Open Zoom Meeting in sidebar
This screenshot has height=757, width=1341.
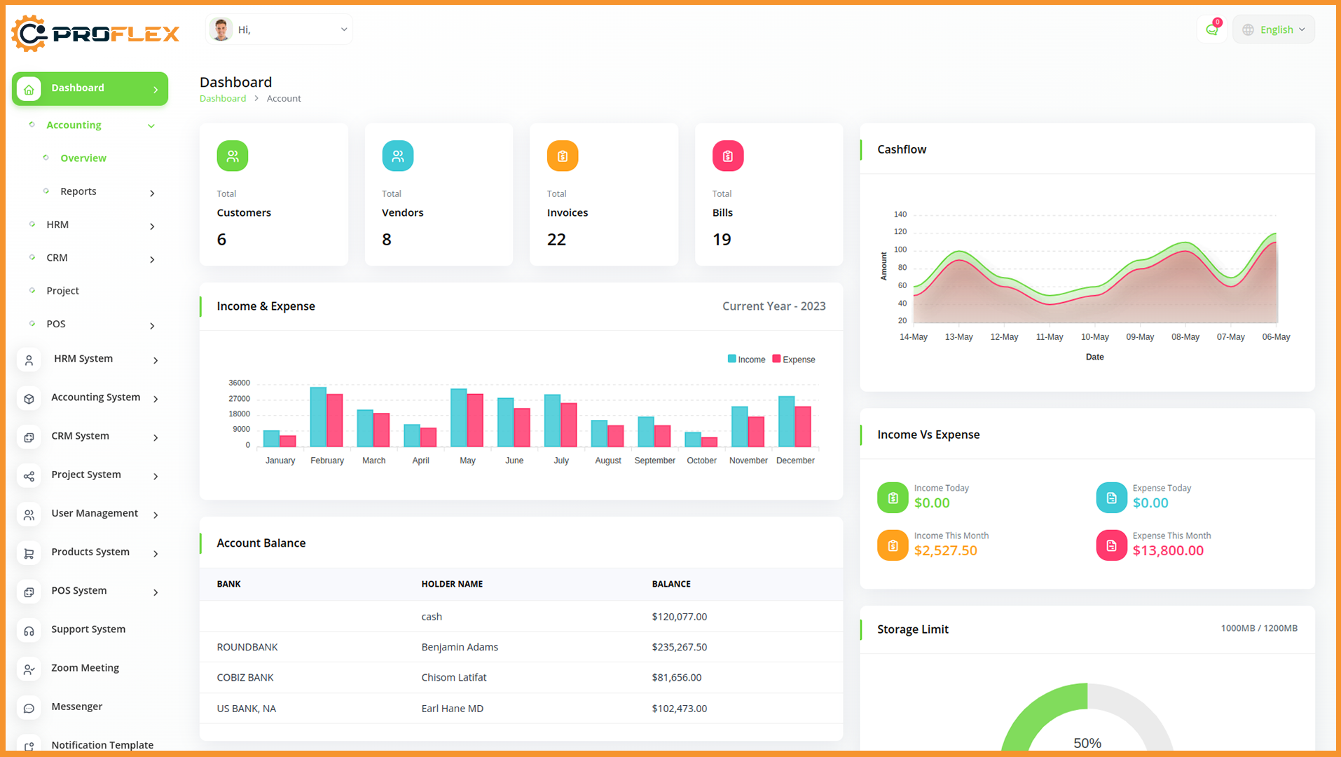[85, 668]
